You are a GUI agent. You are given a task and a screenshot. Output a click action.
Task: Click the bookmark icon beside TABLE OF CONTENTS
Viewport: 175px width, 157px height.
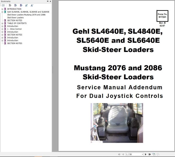[5, 23]
